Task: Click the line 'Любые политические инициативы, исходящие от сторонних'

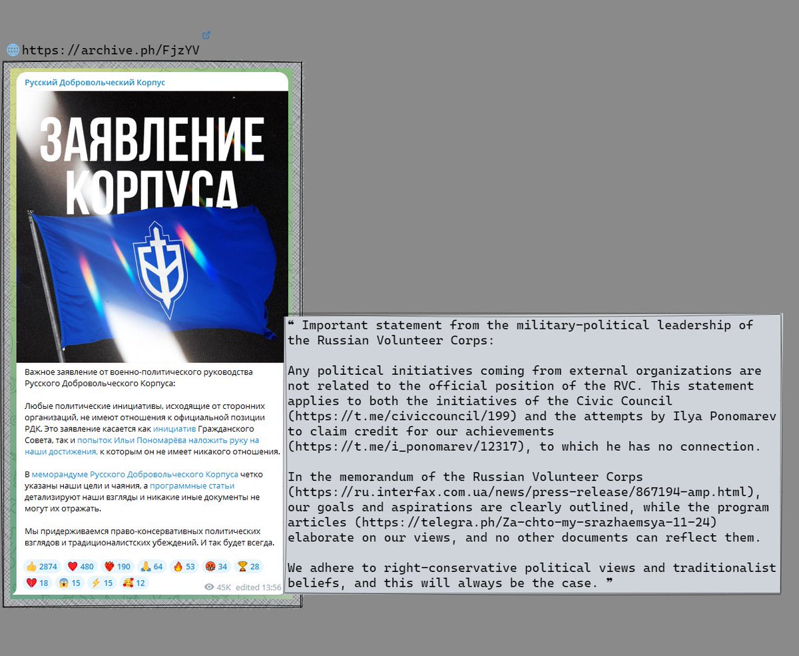Action: coord(144,406)
